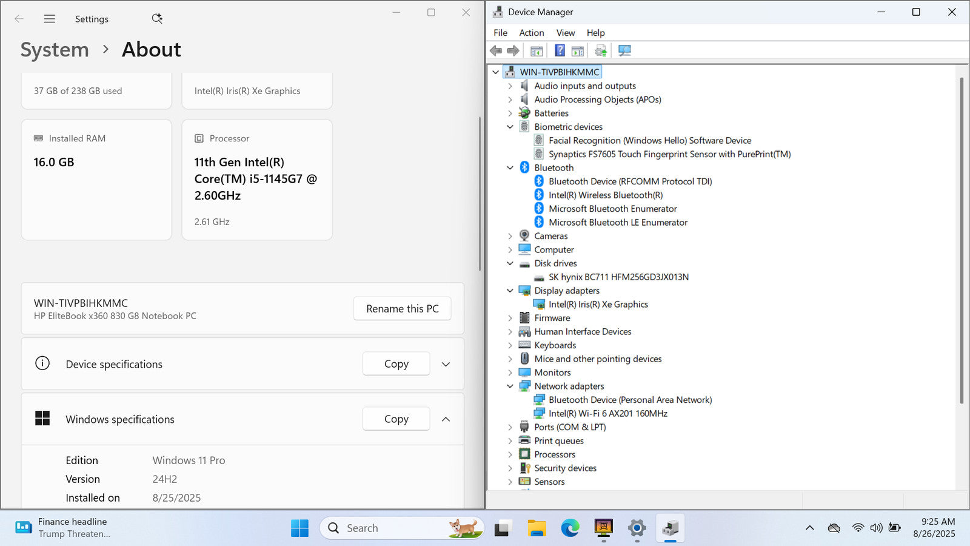Viewport: 970px width, 546px height.
Task: Click the Wi-Fi icon in system tray
Action: coord(857,528)
